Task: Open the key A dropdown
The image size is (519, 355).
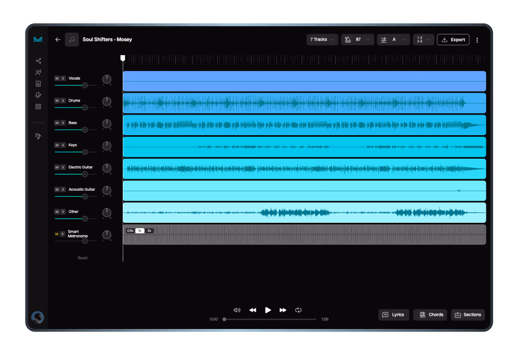Action: [393, 40]
